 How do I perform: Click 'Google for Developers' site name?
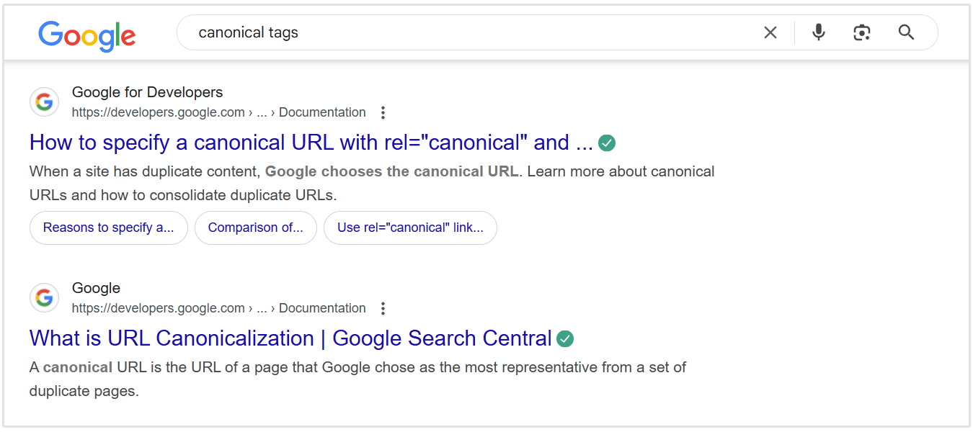coord(147,92)
